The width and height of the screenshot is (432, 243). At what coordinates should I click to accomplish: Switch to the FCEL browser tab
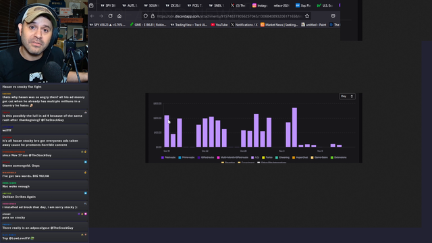tap(195, 5)
